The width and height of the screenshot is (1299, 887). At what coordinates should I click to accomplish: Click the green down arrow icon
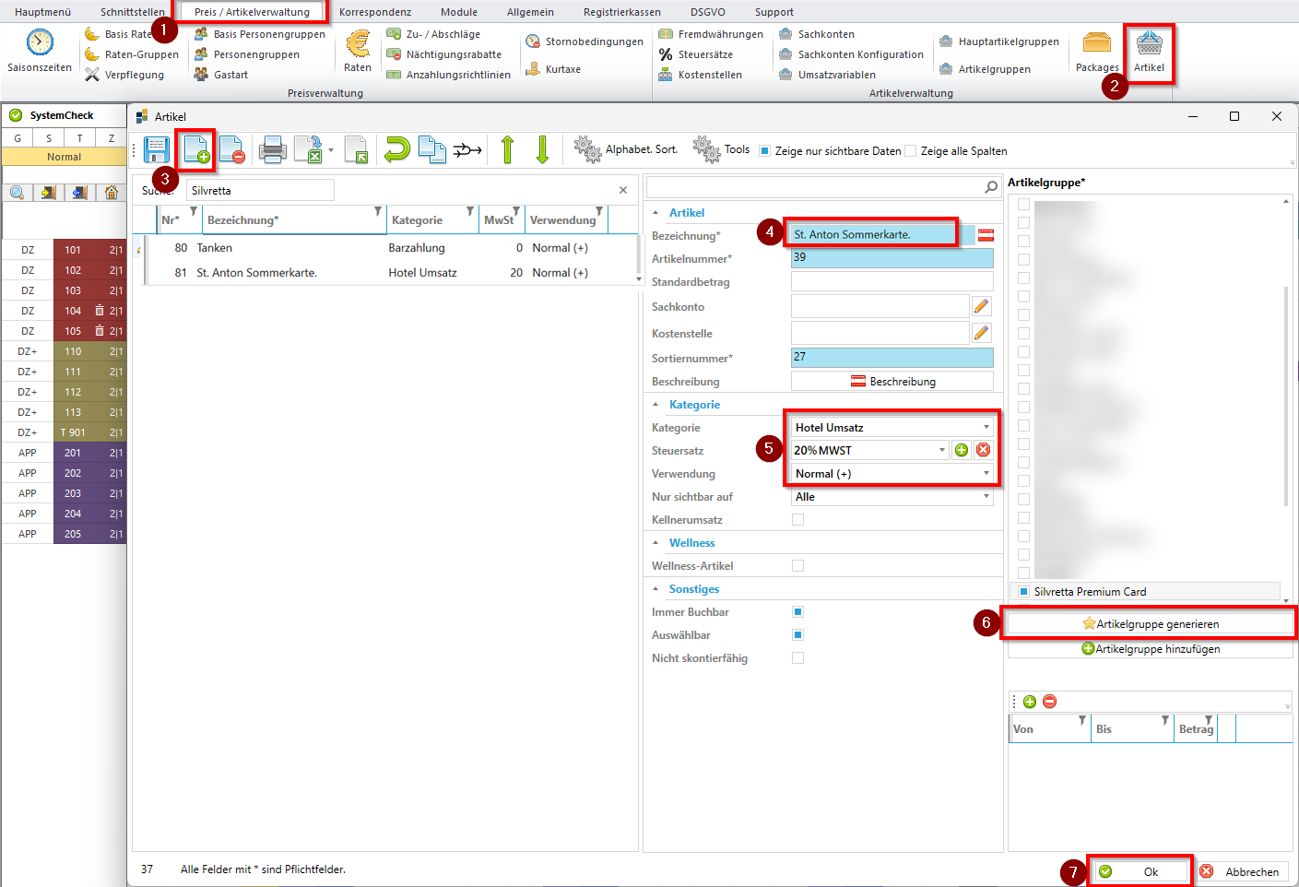[x=542, y=149]
